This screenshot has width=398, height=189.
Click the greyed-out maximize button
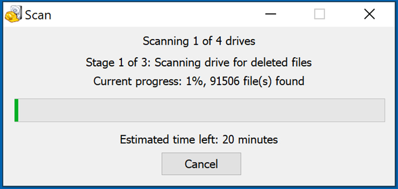pos(319,14)
